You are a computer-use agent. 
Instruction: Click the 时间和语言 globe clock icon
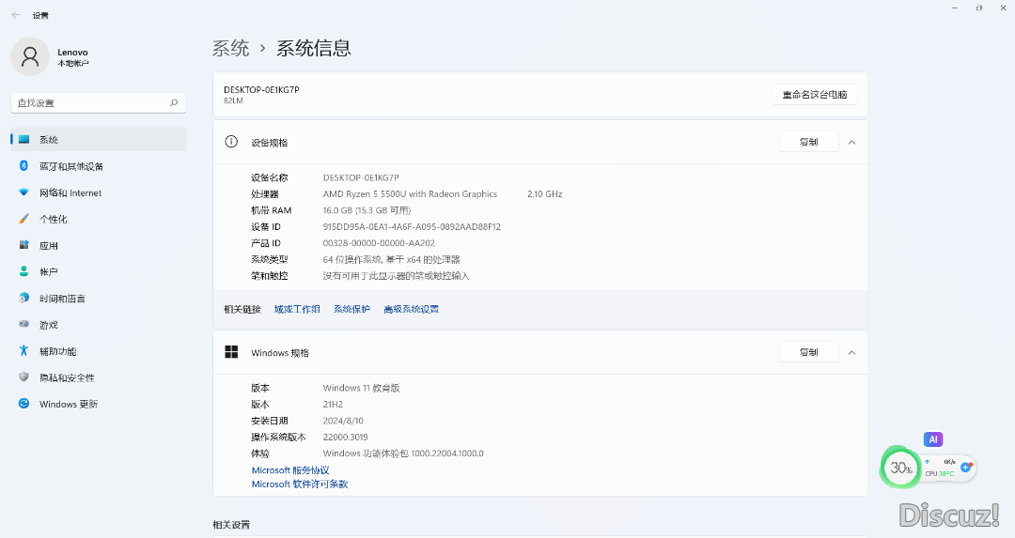click(23, 298)
